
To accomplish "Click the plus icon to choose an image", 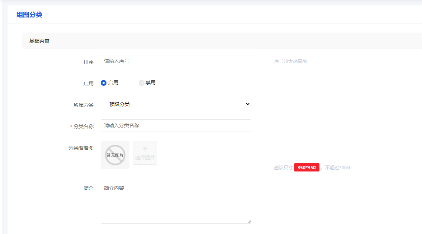I will 145,149.
